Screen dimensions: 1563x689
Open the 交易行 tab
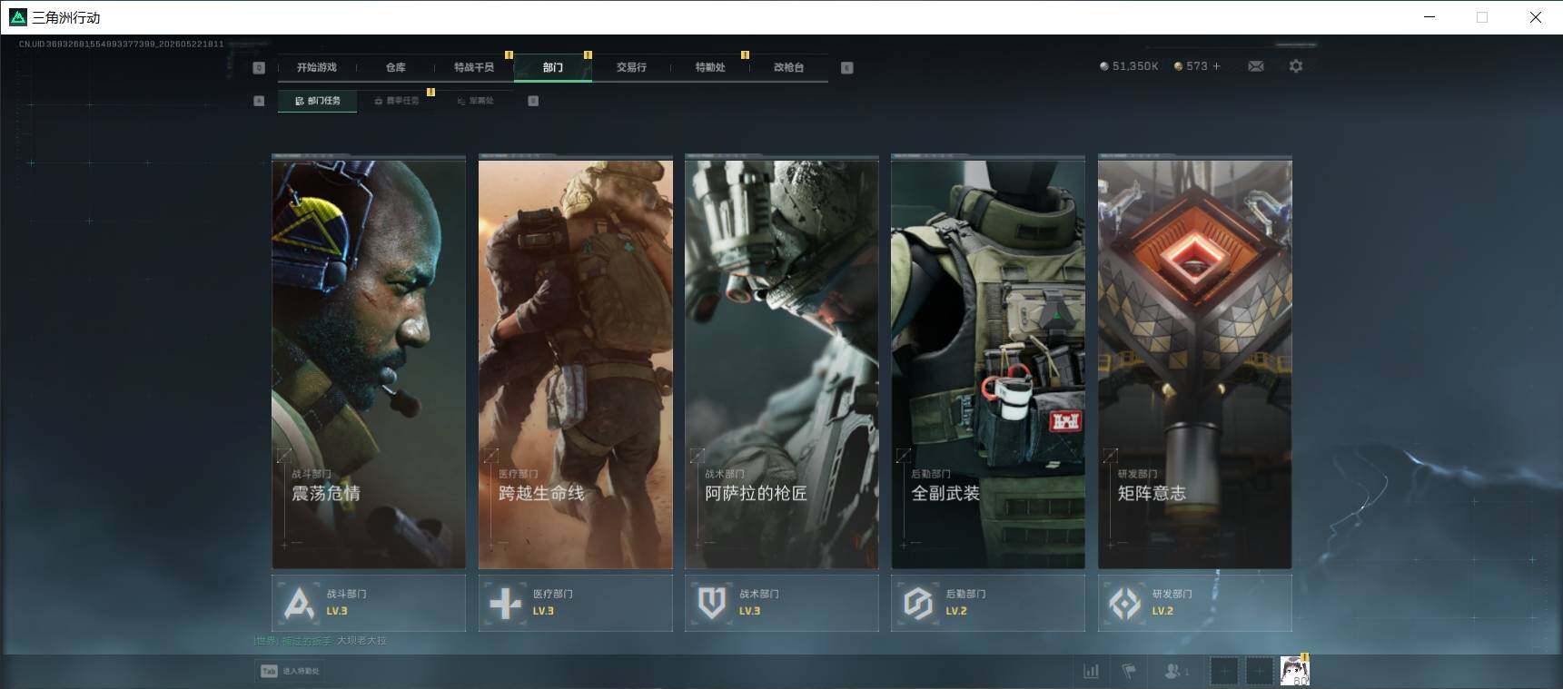631,67
